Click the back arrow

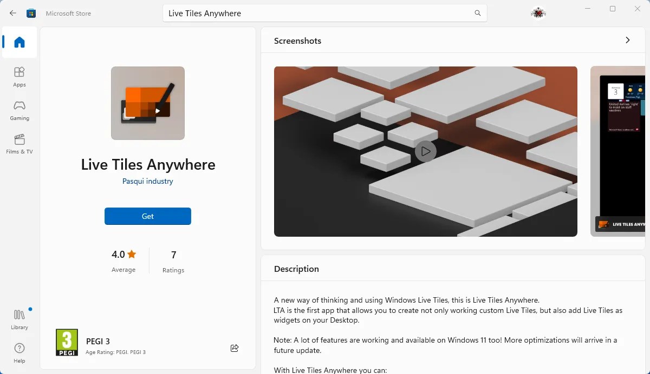pyautogui.click(x=12, y=12)
